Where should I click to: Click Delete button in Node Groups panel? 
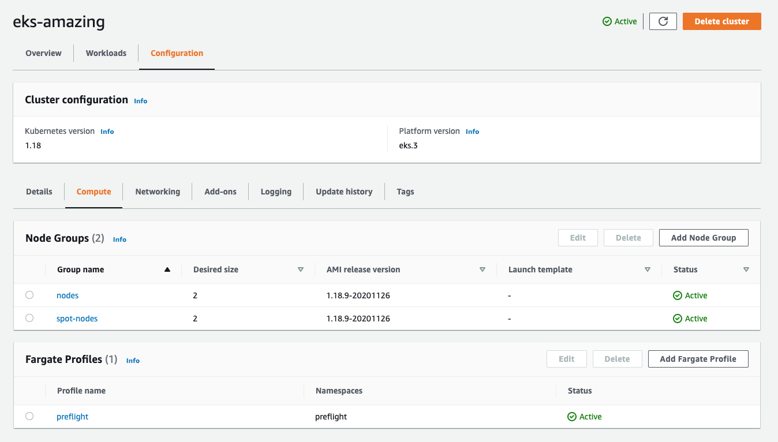point(629,238)
